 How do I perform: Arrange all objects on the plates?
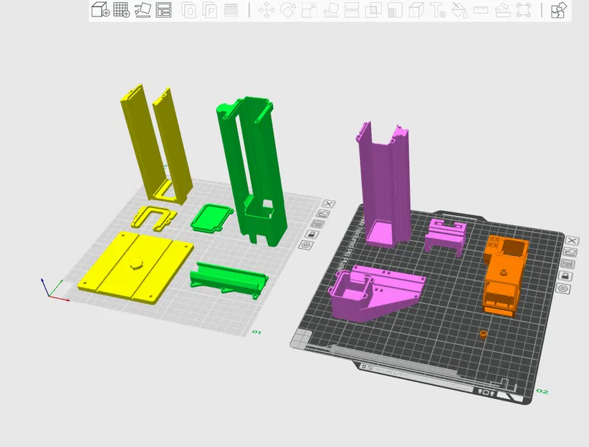click(165, 10)
